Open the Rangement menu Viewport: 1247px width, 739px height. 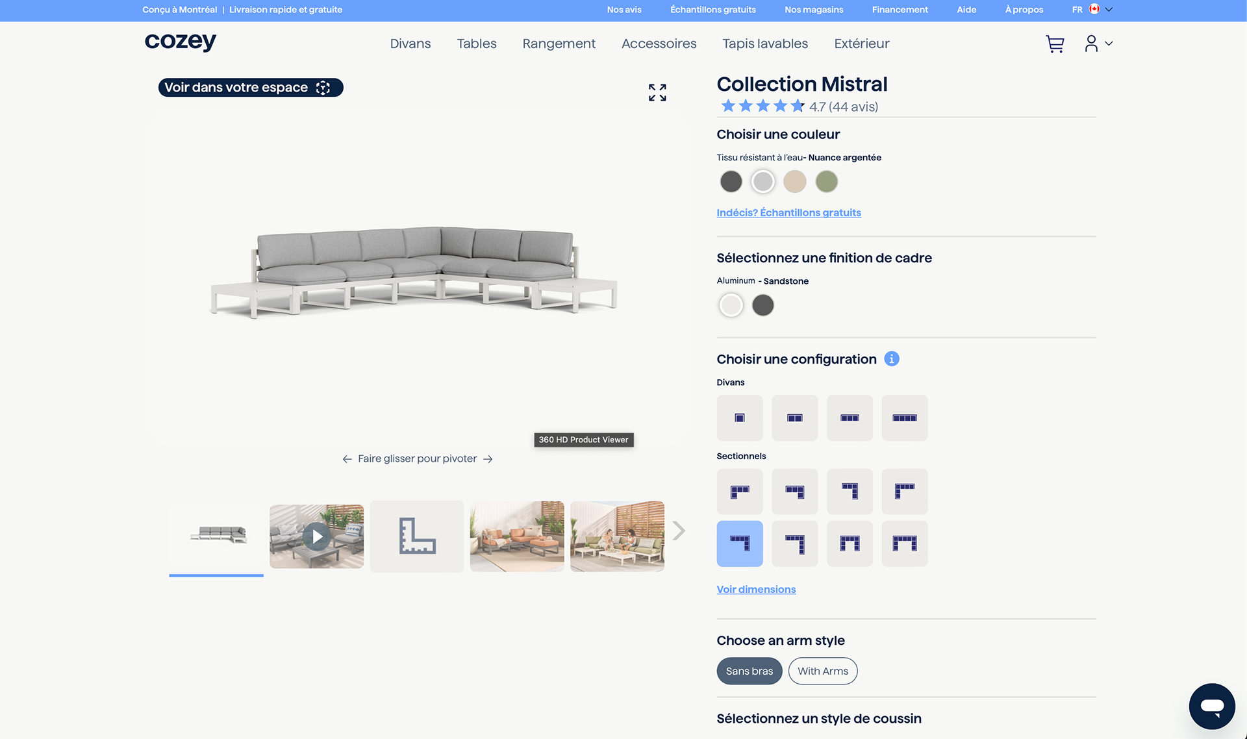(x=559, y=44)
